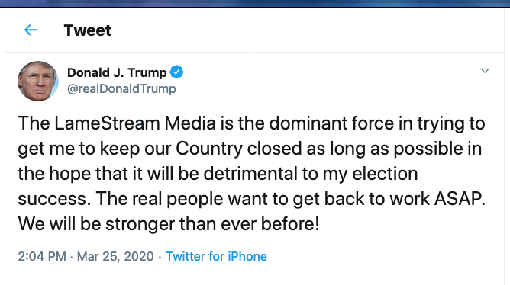Click the words dominant force in the tweet
The image size is (510, 285).
tap(331, 123)
